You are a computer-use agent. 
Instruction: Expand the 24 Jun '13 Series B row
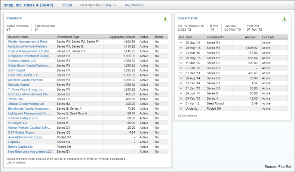point(181,93)
